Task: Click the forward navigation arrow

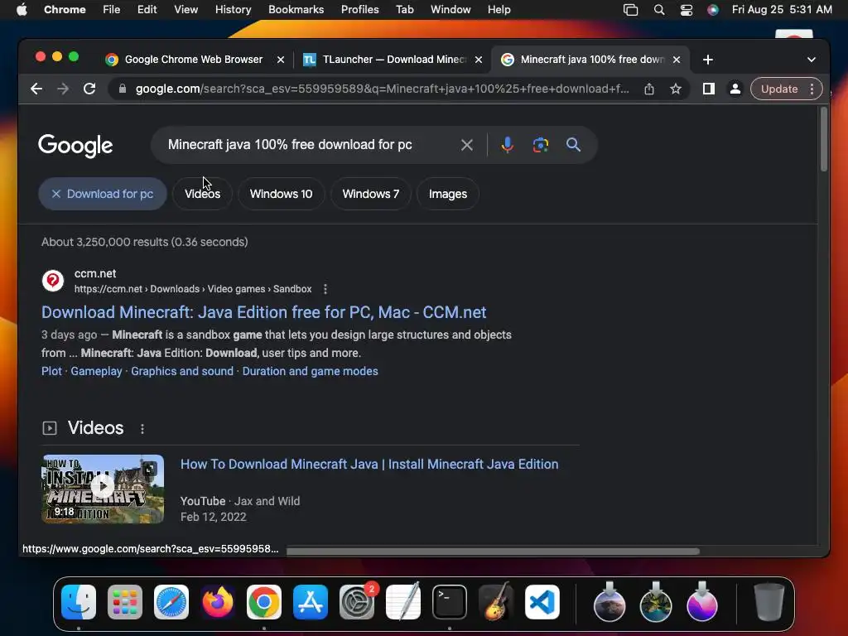Action: pos(63,89)
